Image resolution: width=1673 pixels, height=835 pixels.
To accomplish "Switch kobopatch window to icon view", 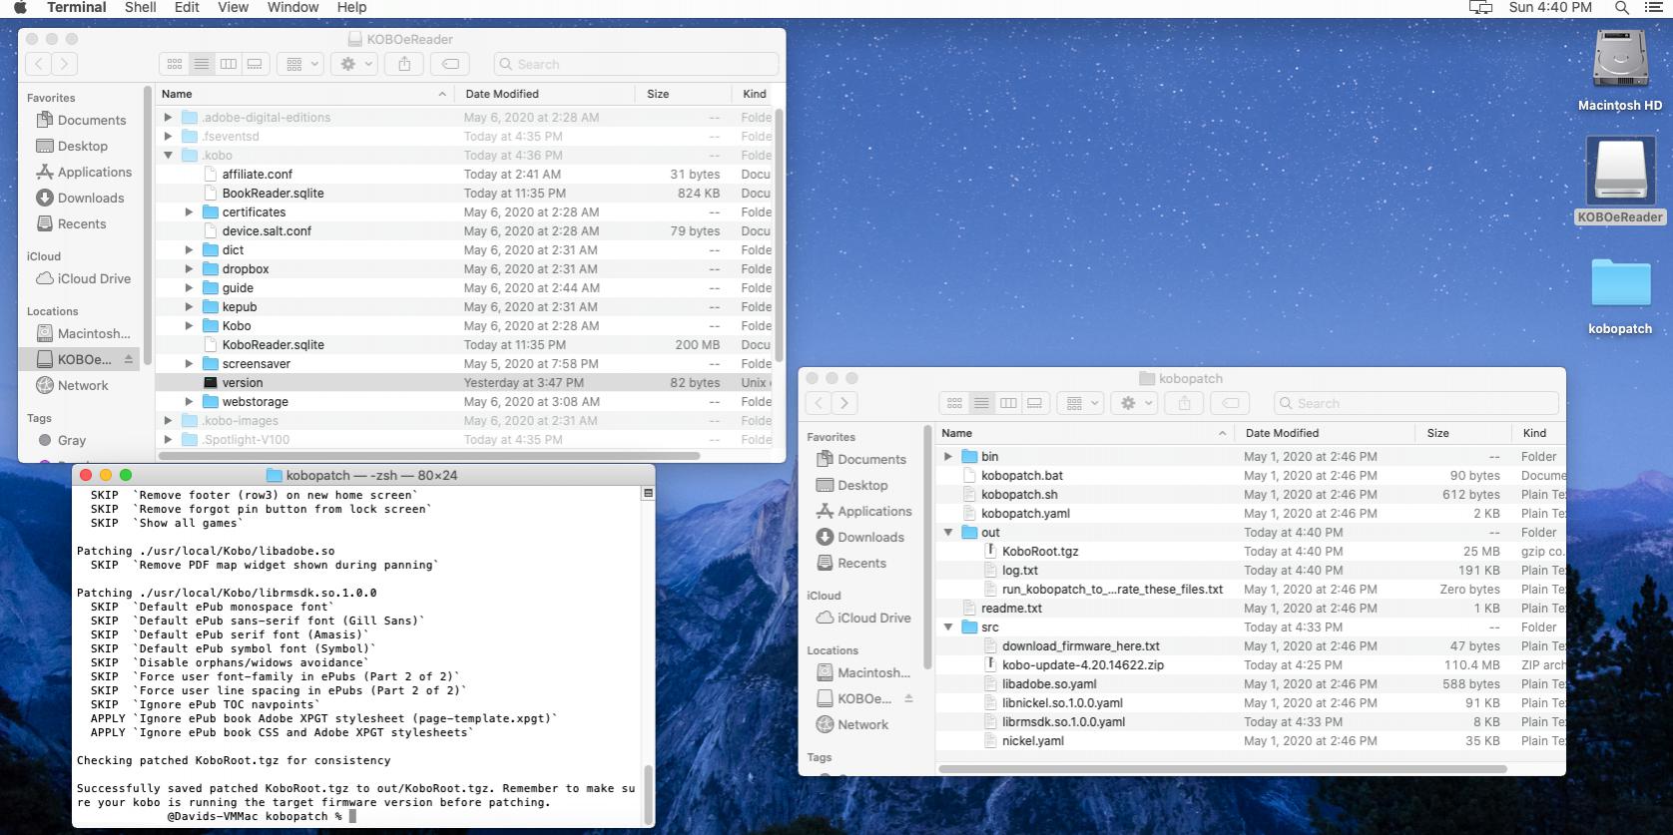I will click(x=954, y=403).
